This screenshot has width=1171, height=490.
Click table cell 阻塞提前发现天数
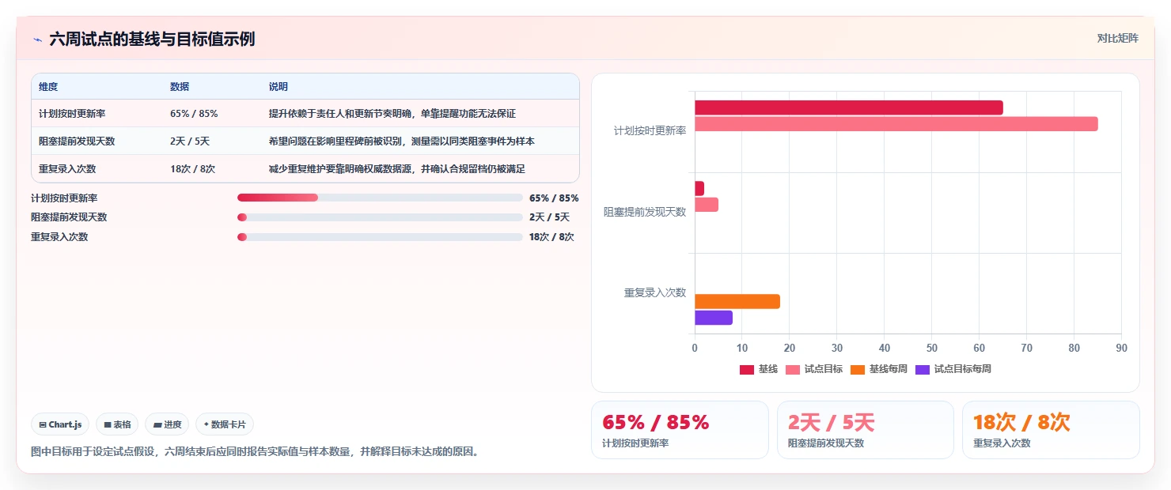pos(77,141)
